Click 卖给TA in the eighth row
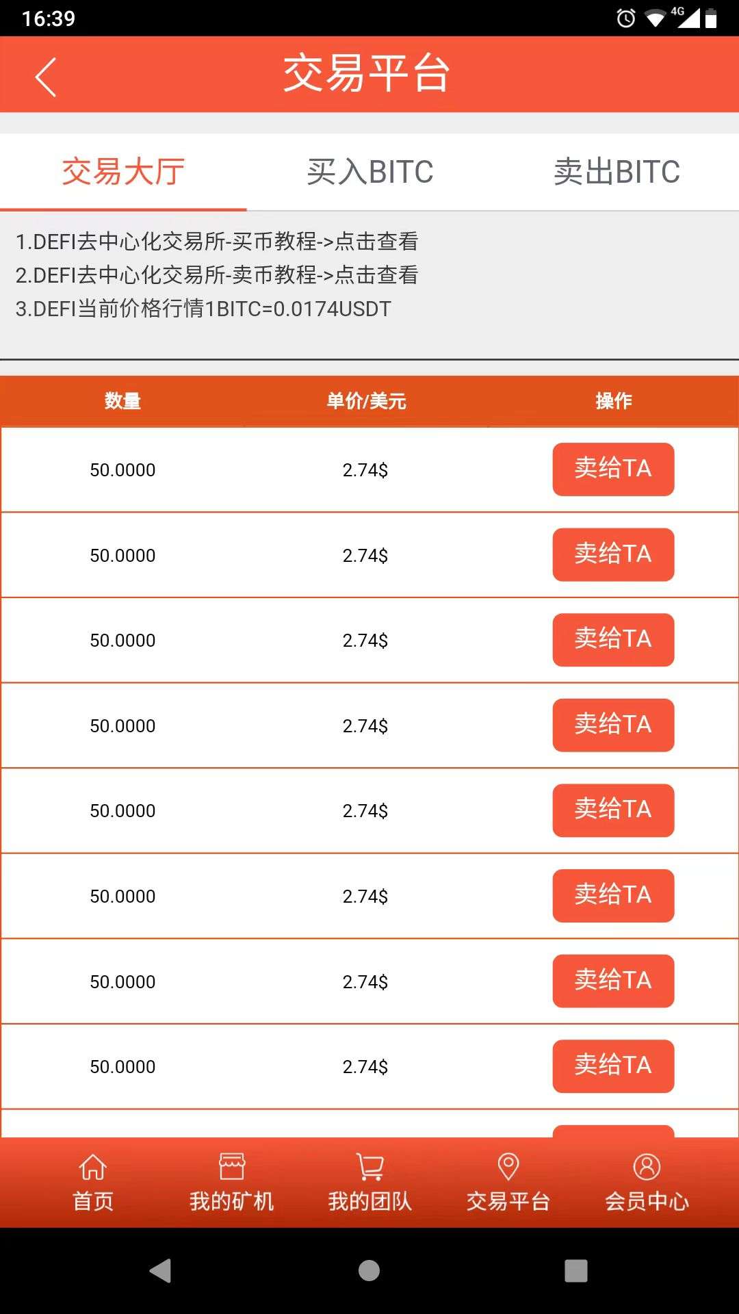739x1314 pixels. pos(613,1066)
